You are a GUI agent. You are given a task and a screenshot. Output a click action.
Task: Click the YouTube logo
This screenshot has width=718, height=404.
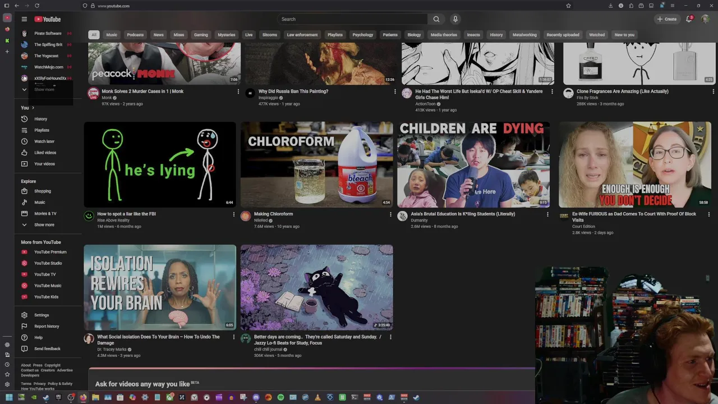click(48, 19)
